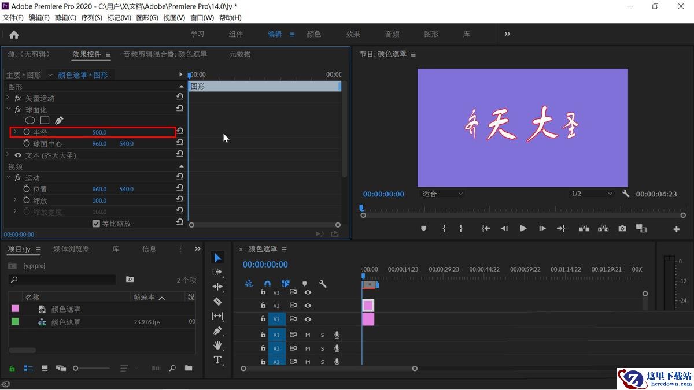The image size is (694, 390).
Task: Select the Ripple Edit tool
Action: 217,287
